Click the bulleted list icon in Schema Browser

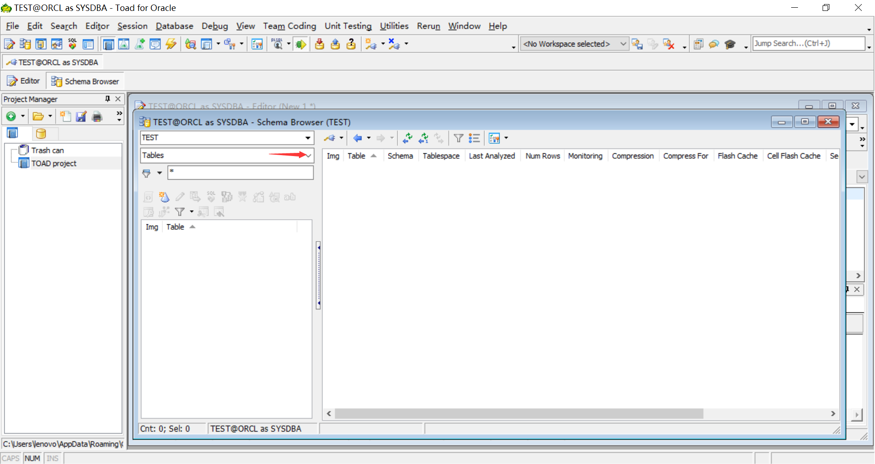pos(474,138)
